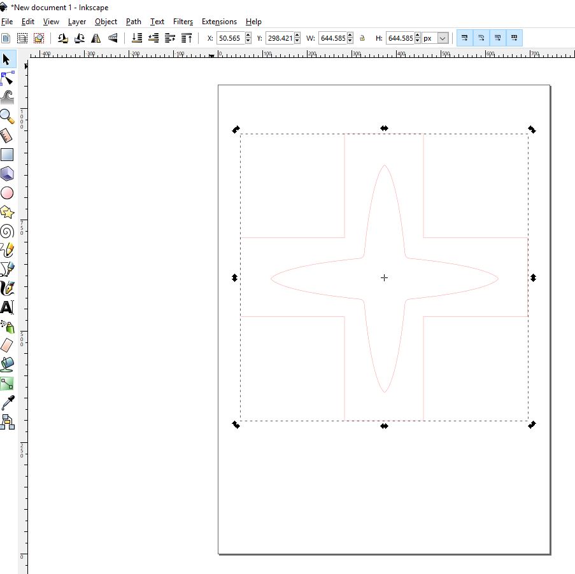This screenshot has height=574, width=575.
Task: Click the Y position input field
Action: coord(280,38)
